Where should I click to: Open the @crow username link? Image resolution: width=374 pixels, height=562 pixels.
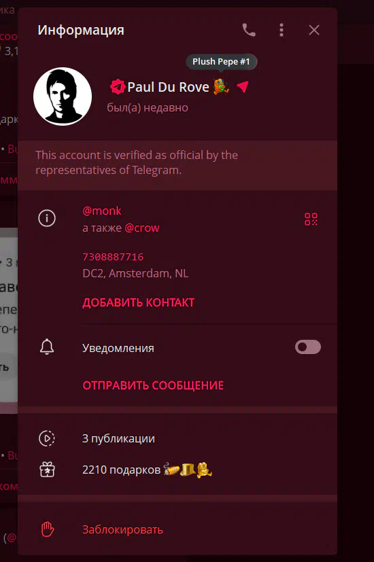(x=142, y=228)
